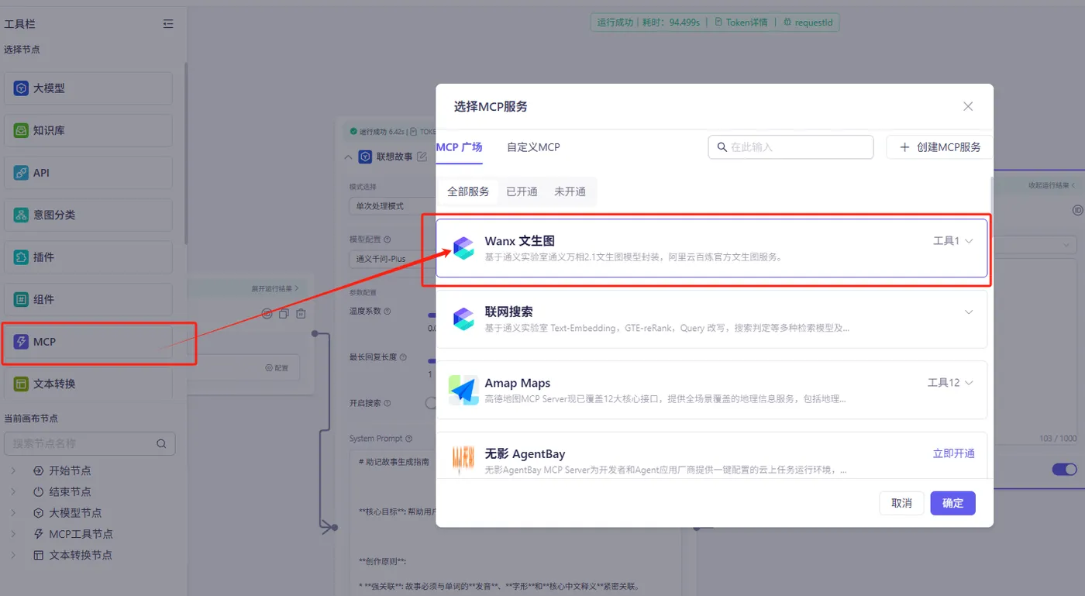Click the 大模型 node icon in toolbar
The height and width of the screenshot is (596, 1085).
point(21,88)
